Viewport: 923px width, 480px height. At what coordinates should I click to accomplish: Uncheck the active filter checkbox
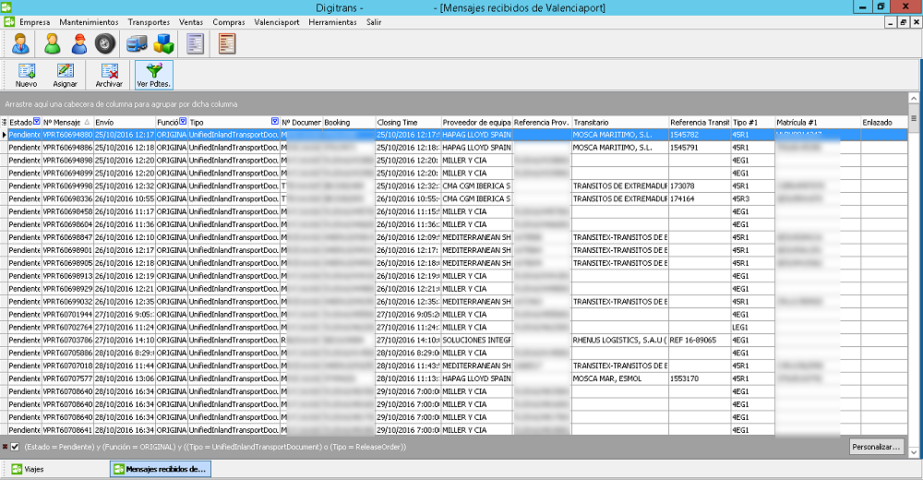point(15,447)
